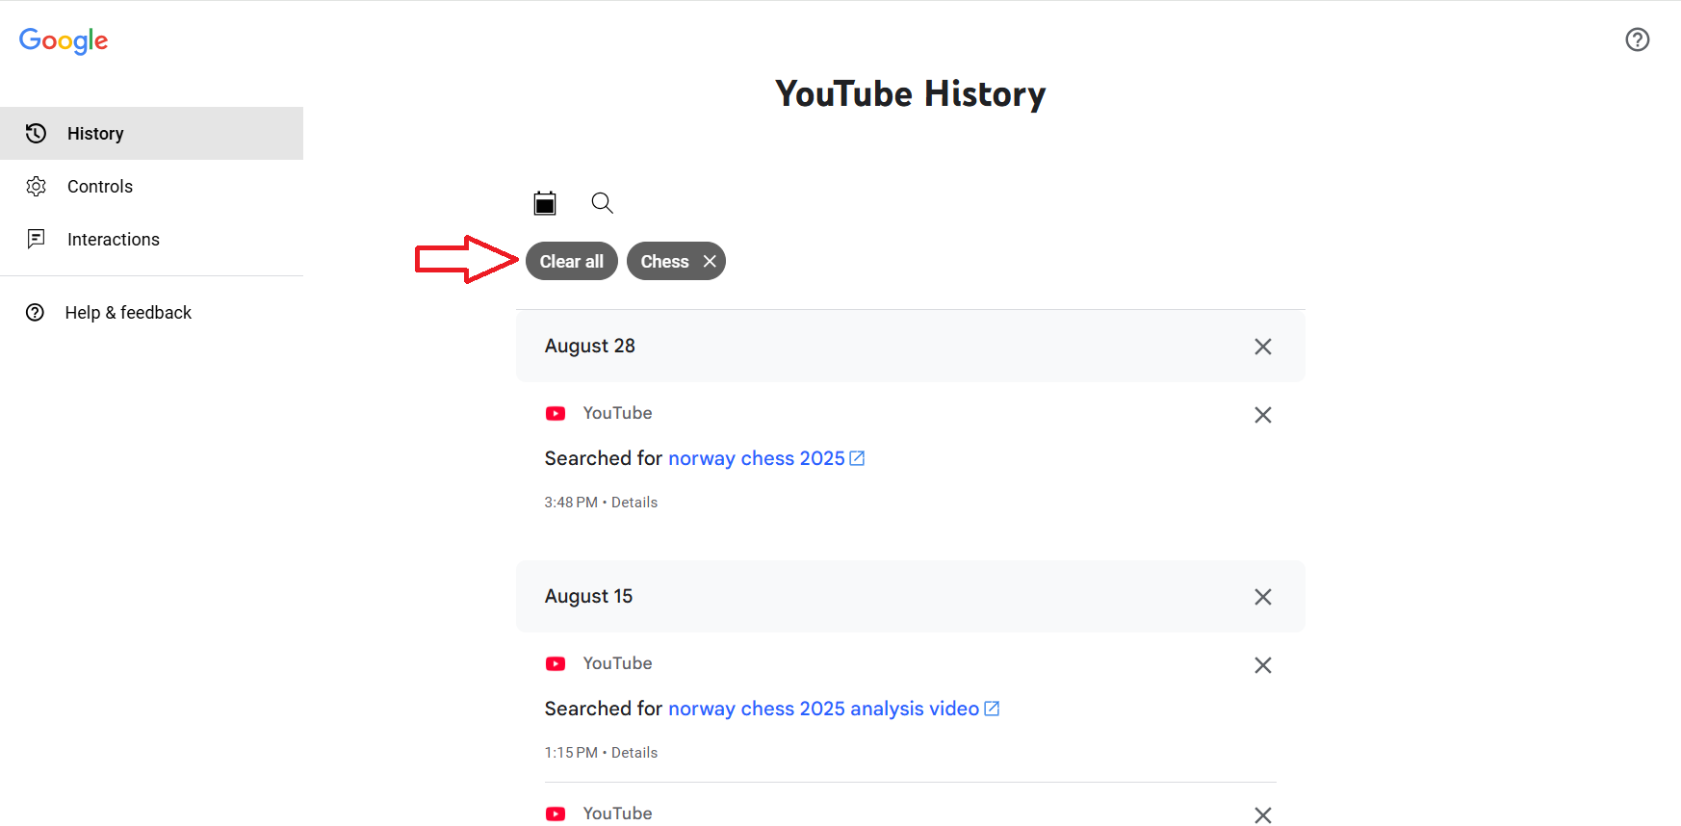Click the external-link icon after analysis video

click(992, 709)
